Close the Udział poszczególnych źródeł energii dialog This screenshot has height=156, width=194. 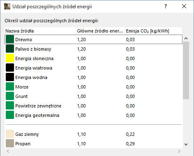tap(184, 6)
